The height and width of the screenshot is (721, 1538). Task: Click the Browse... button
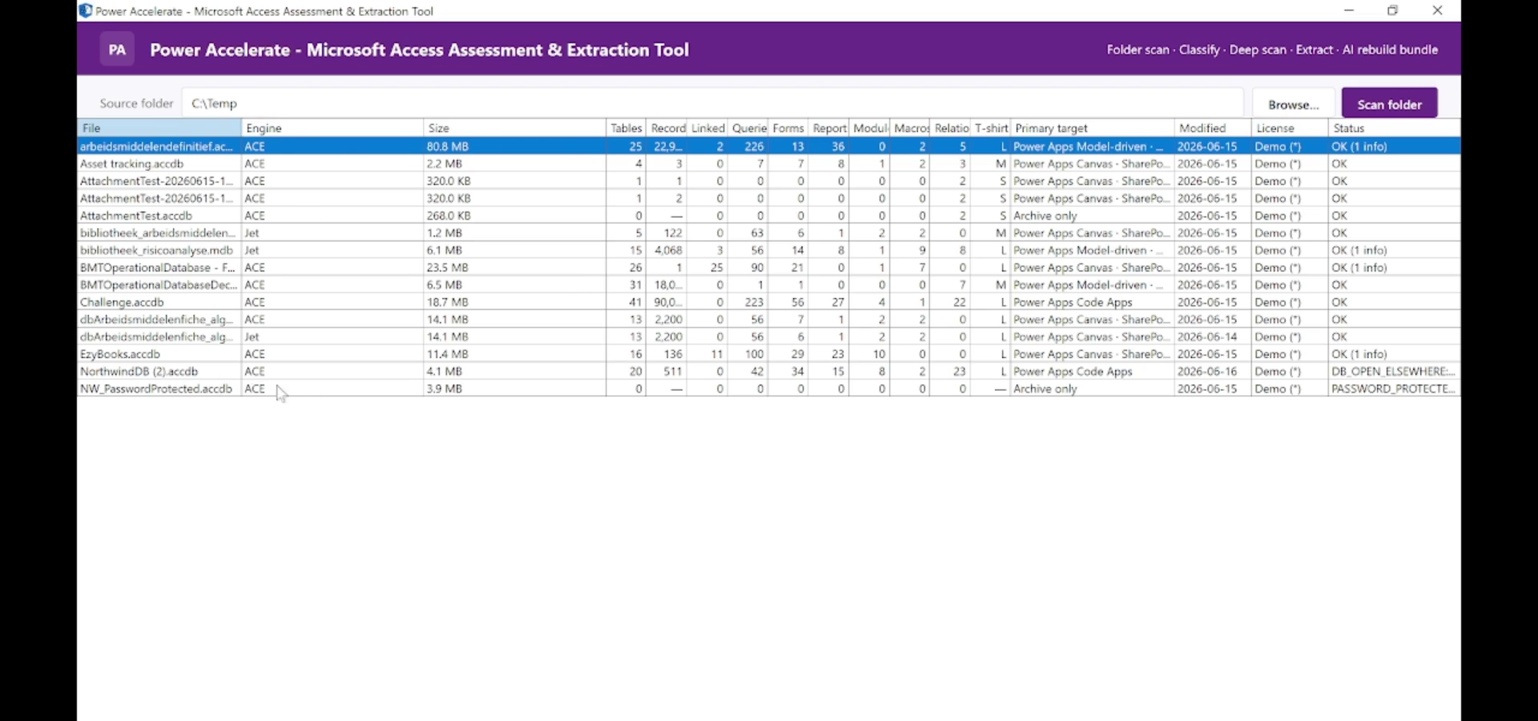click(x=1294, y=104)
